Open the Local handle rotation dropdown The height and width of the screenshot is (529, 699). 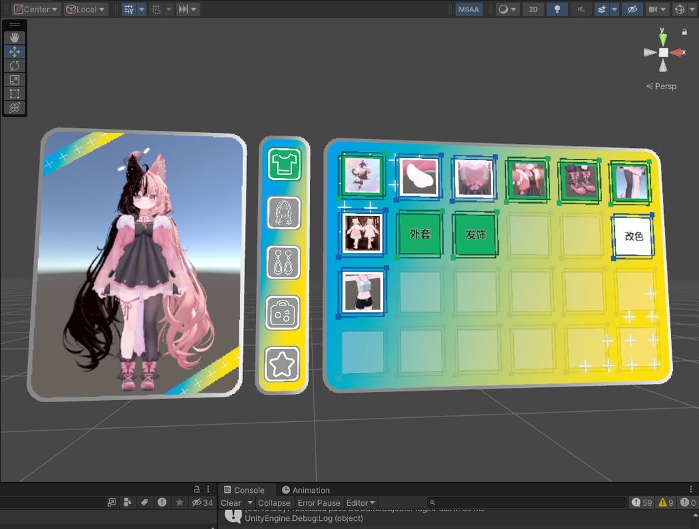click(85, 10)
